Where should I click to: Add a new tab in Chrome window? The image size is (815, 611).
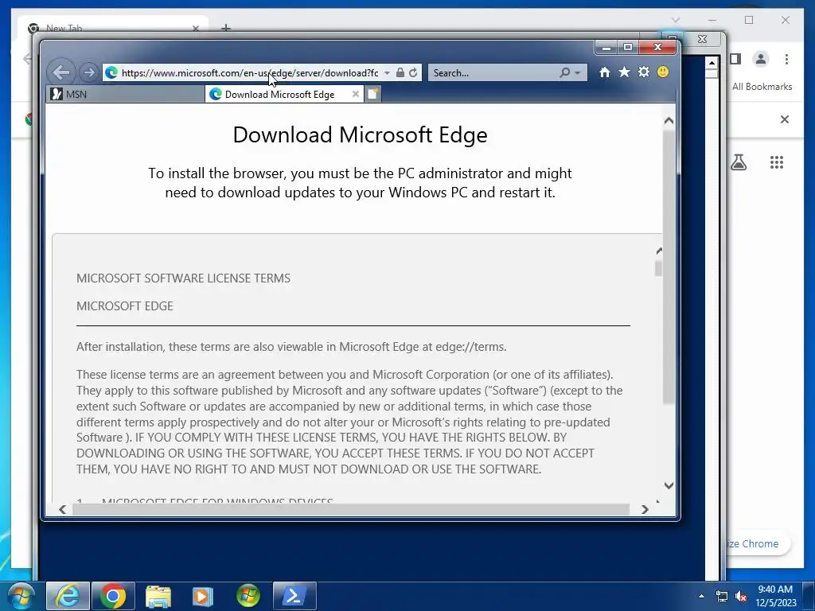[x=225, y=28]
